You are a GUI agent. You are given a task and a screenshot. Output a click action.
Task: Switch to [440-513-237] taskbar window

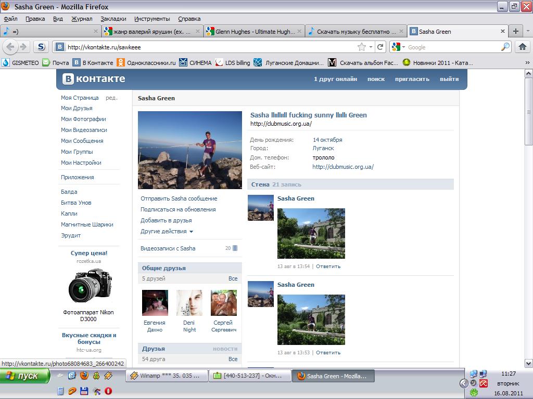click(250, 376)
